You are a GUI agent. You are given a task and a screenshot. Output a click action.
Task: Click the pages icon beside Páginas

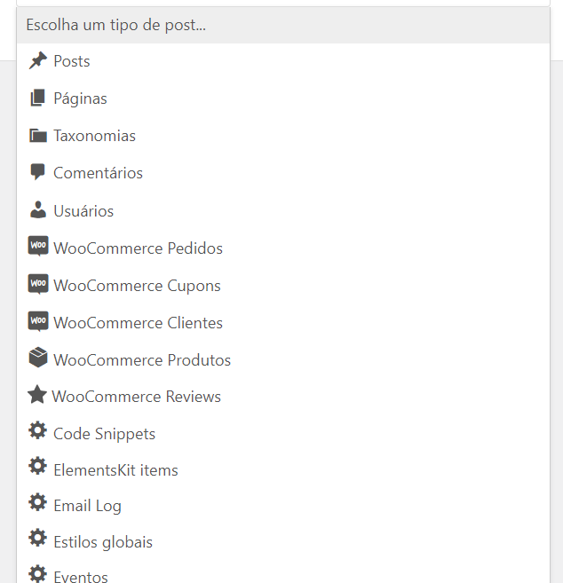tap(37, 98)
